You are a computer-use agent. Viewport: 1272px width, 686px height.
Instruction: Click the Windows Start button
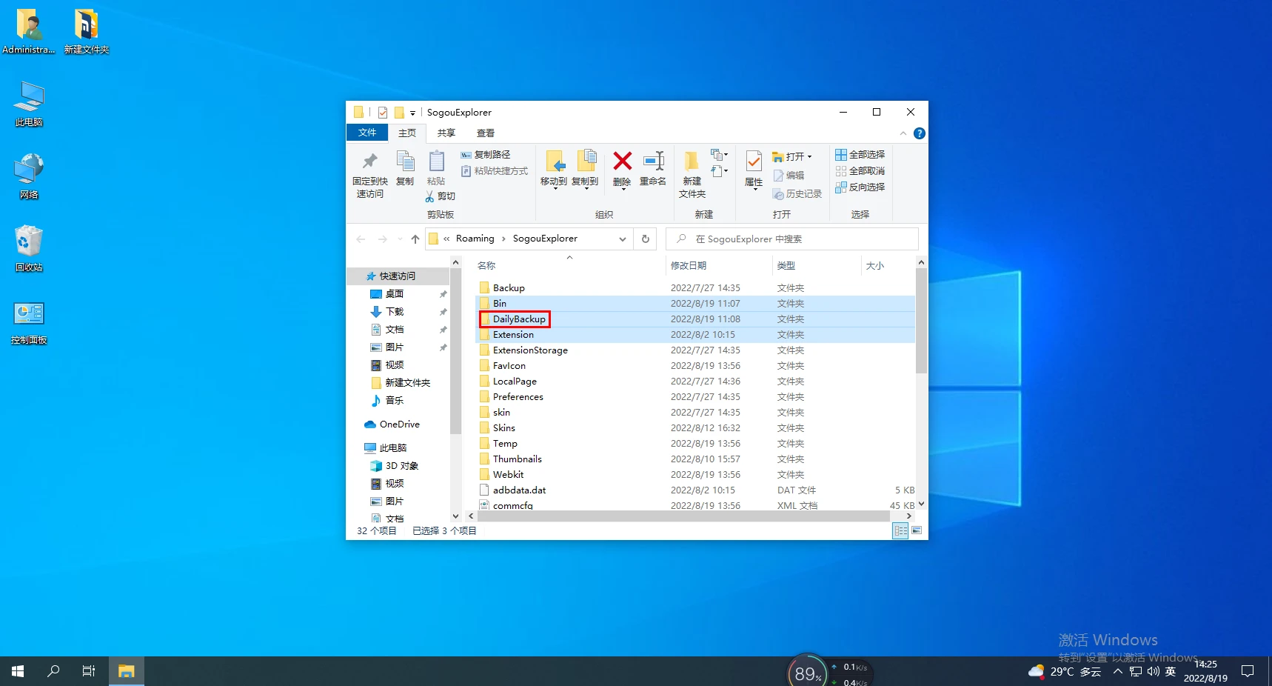[18, 671]
